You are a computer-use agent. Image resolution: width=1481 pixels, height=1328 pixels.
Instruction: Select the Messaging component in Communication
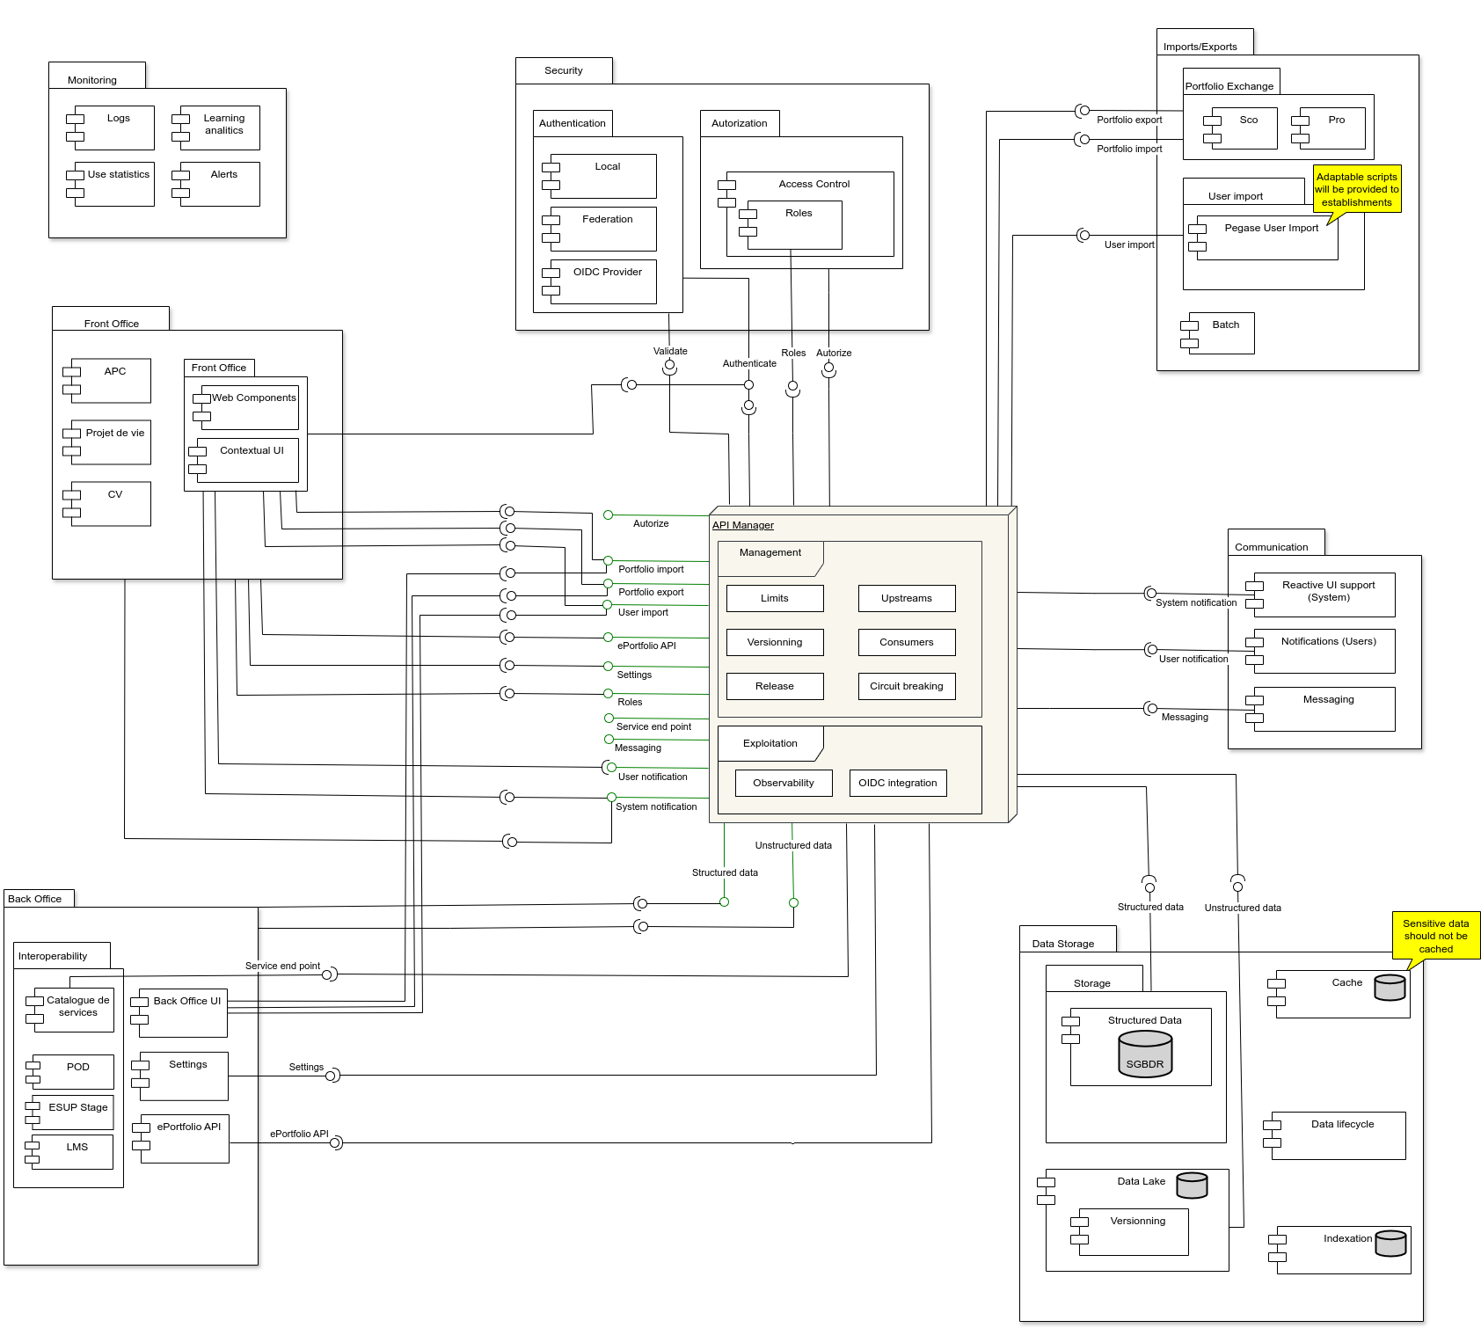[1320, 710]
